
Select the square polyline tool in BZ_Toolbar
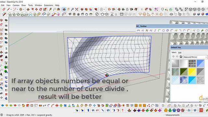coord(163,31)
